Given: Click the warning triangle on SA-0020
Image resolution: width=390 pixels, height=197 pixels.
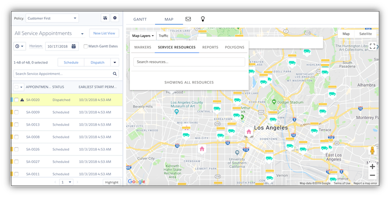Looking at the screenshot, I should click(x=22, y=100).
